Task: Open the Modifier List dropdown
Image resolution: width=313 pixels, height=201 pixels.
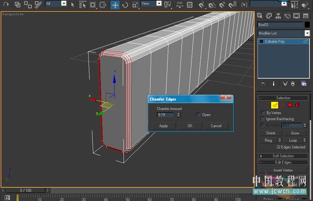Action: (x=284, y=33)
